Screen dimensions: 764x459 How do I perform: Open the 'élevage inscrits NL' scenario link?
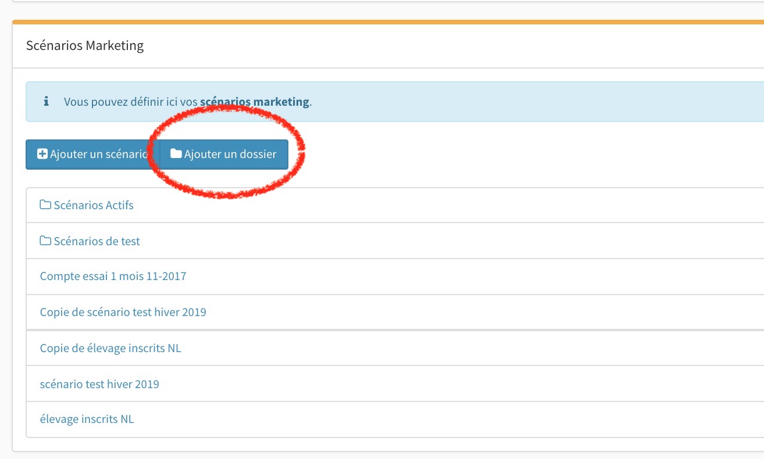(87, 419)
